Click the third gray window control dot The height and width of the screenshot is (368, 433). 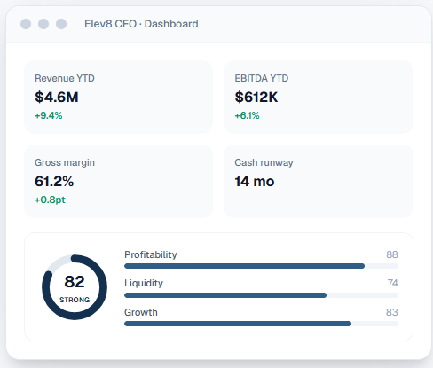click(61, 24)
